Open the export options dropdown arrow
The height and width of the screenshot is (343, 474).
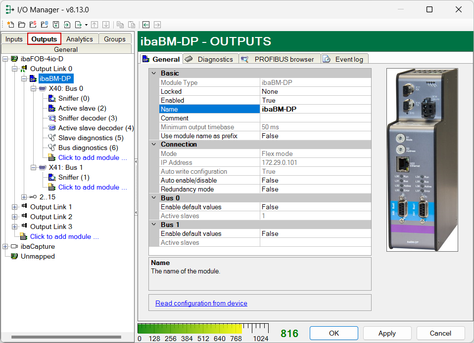(x=86, y=25)
